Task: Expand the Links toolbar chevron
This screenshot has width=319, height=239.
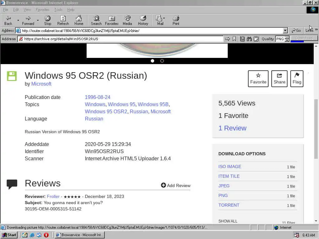Action: [317, 30]
